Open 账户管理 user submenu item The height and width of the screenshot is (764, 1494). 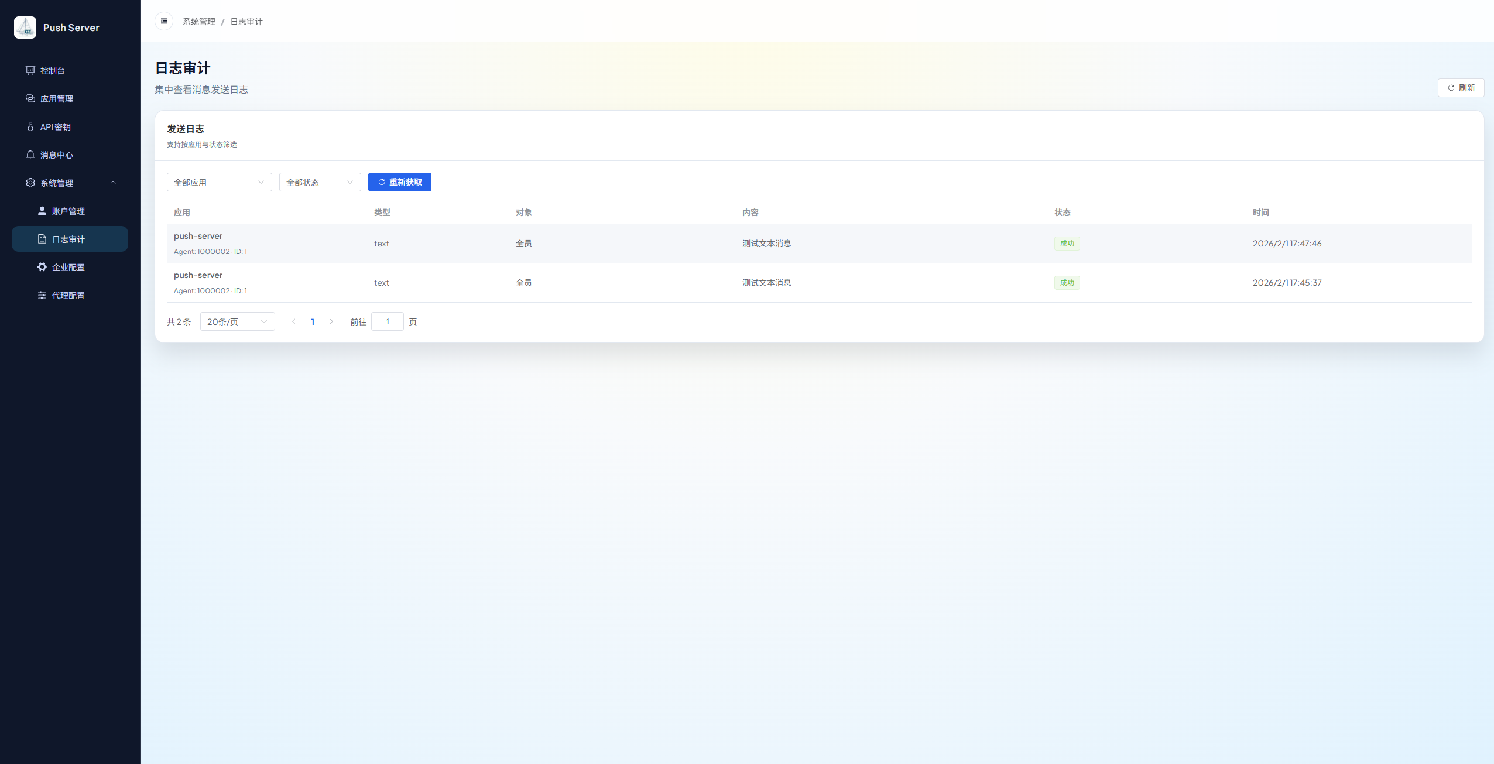coord(68,211)
